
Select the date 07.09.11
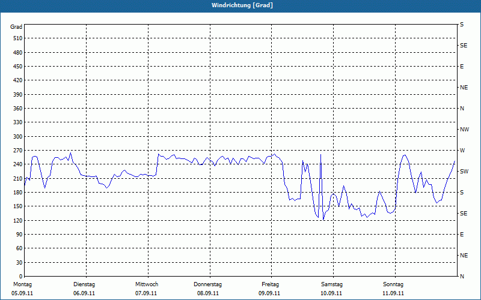coord(146,293)
